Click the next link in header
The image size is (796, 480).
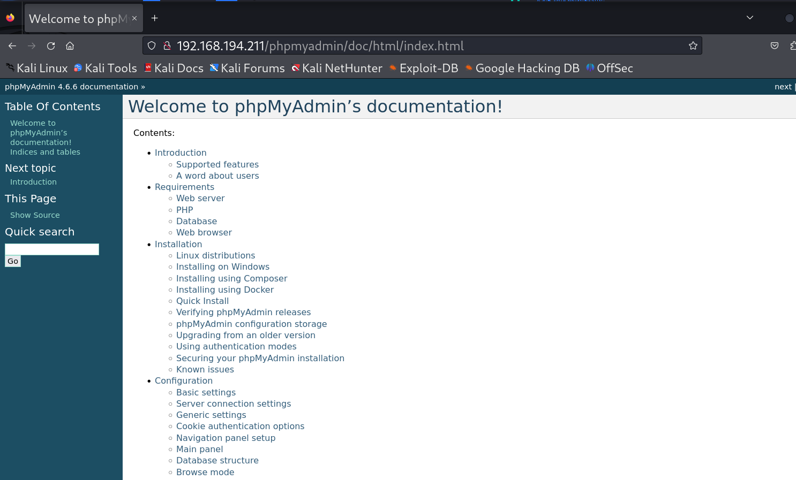783,87
